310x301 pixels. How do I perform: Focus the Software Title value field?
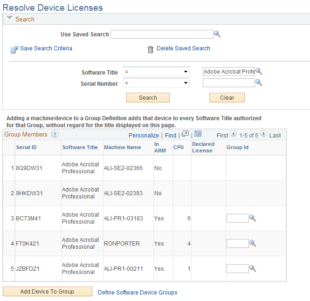pyautogui.click(x=229, y=72)
